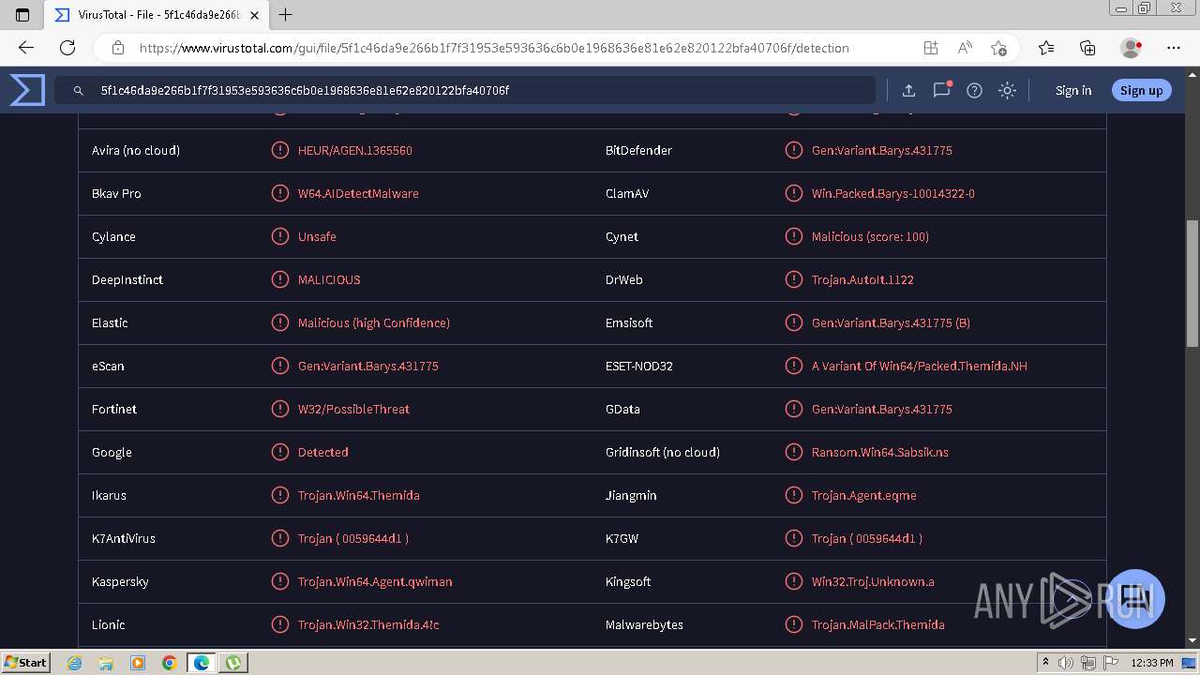Screen dimensions: 1200x675
Task: Click Trojan.Win64.Agent.qwiman result
Action: pyautogui.click(x=375, y=581)
